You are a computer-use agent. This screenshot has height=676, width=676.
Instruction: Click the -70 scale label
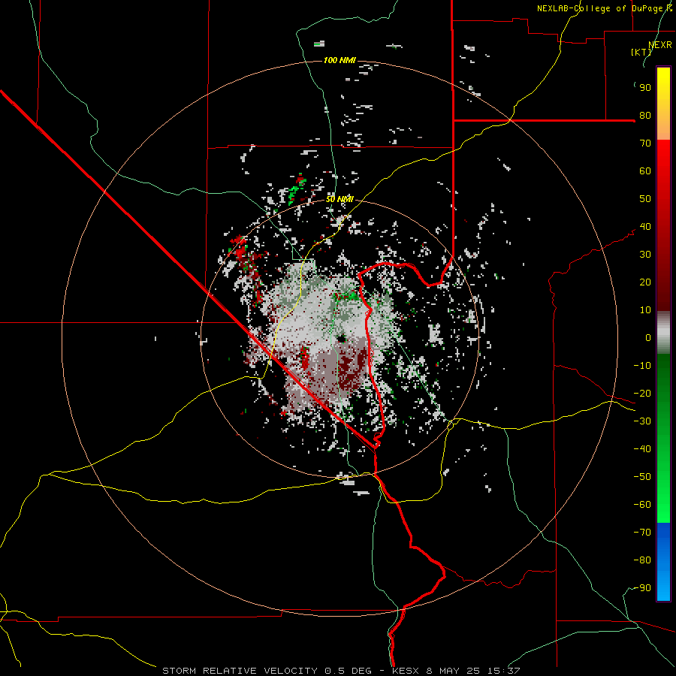[642, 533]
